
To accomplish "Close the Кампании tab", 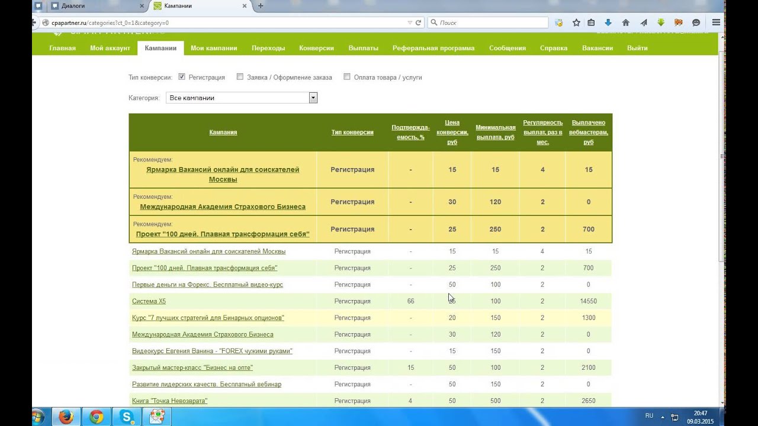I will [x=245, y=6].
